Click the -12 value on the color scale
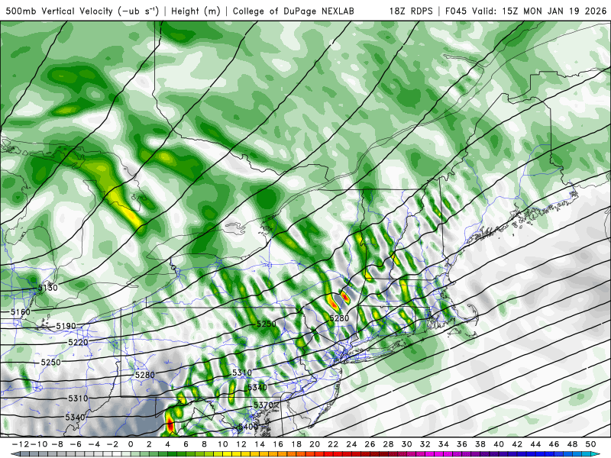611x458 pixels. click(x=20, y=444)
